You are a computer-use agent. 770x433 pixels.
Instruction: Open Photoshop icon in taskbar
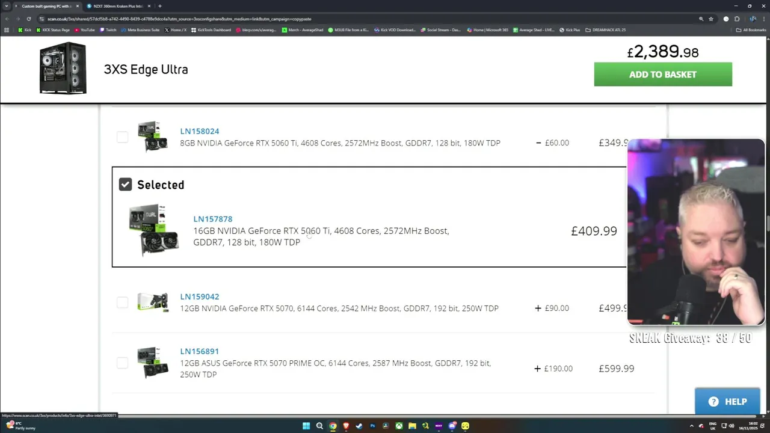[x=372, y=426]
